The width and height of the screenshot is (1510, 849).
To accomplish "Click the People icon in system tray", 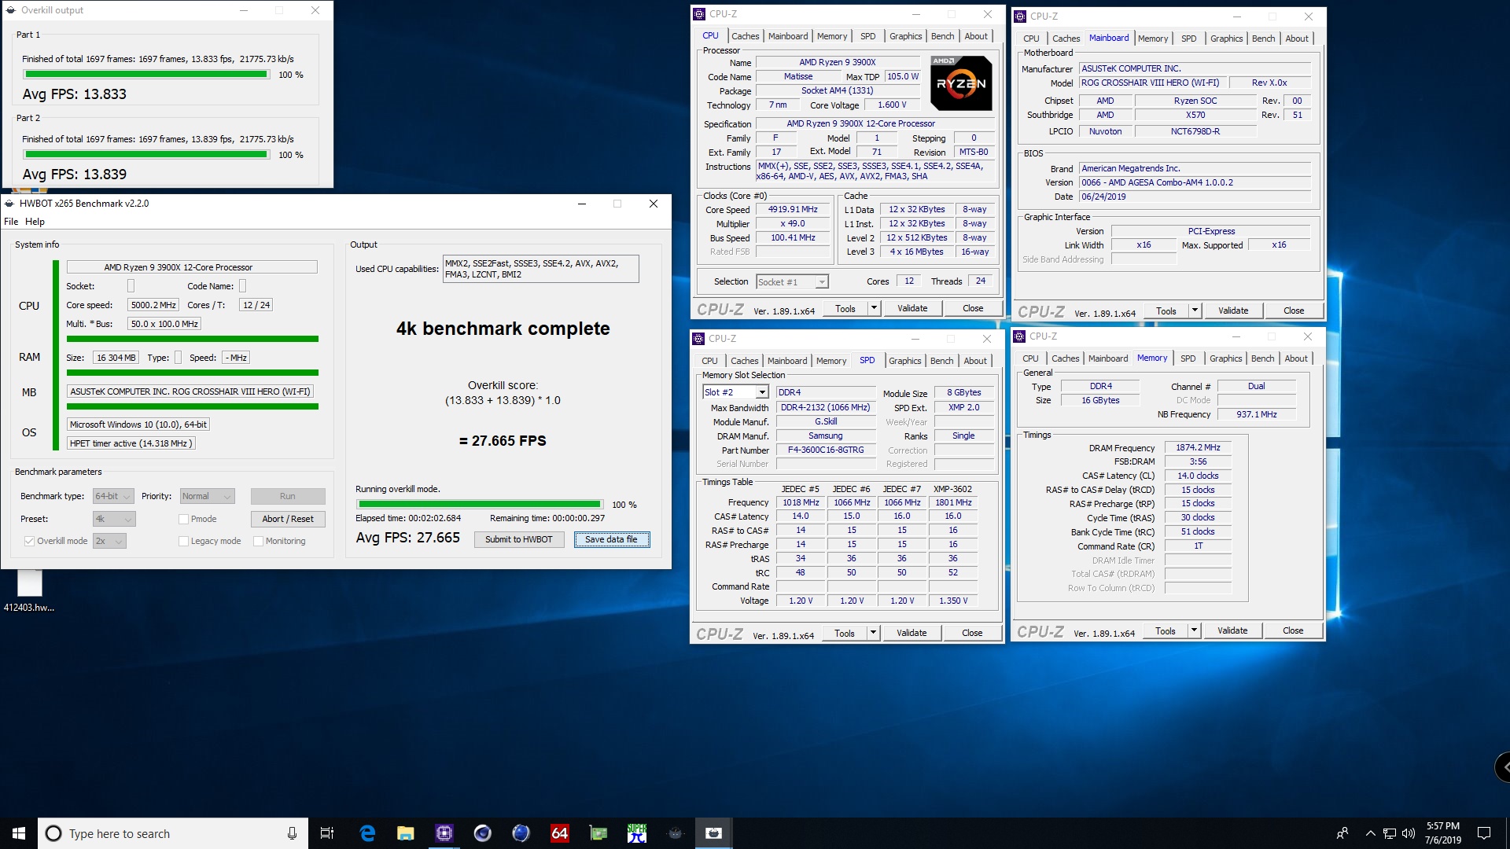I will click(x=1342, y=833).
